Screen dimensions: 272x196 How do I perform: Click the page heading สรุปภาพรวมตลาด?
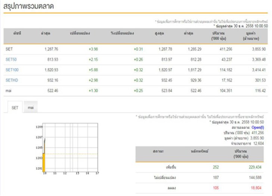point(29,6)
